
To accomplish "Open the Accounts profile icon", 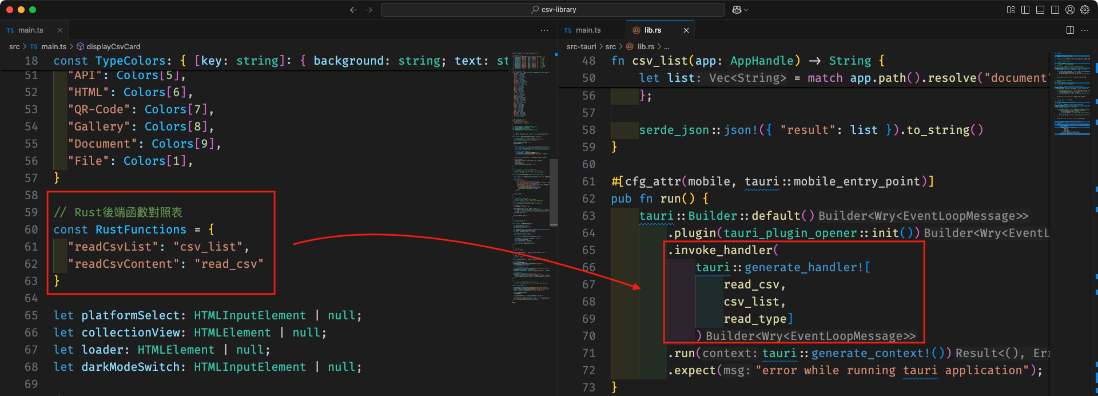I will click(1070, 10).
